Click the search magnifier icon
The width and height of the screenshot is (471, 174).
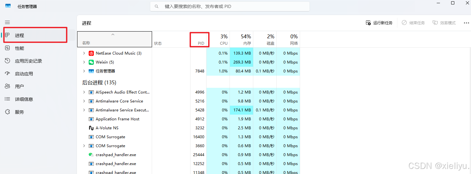coord(157,6)
